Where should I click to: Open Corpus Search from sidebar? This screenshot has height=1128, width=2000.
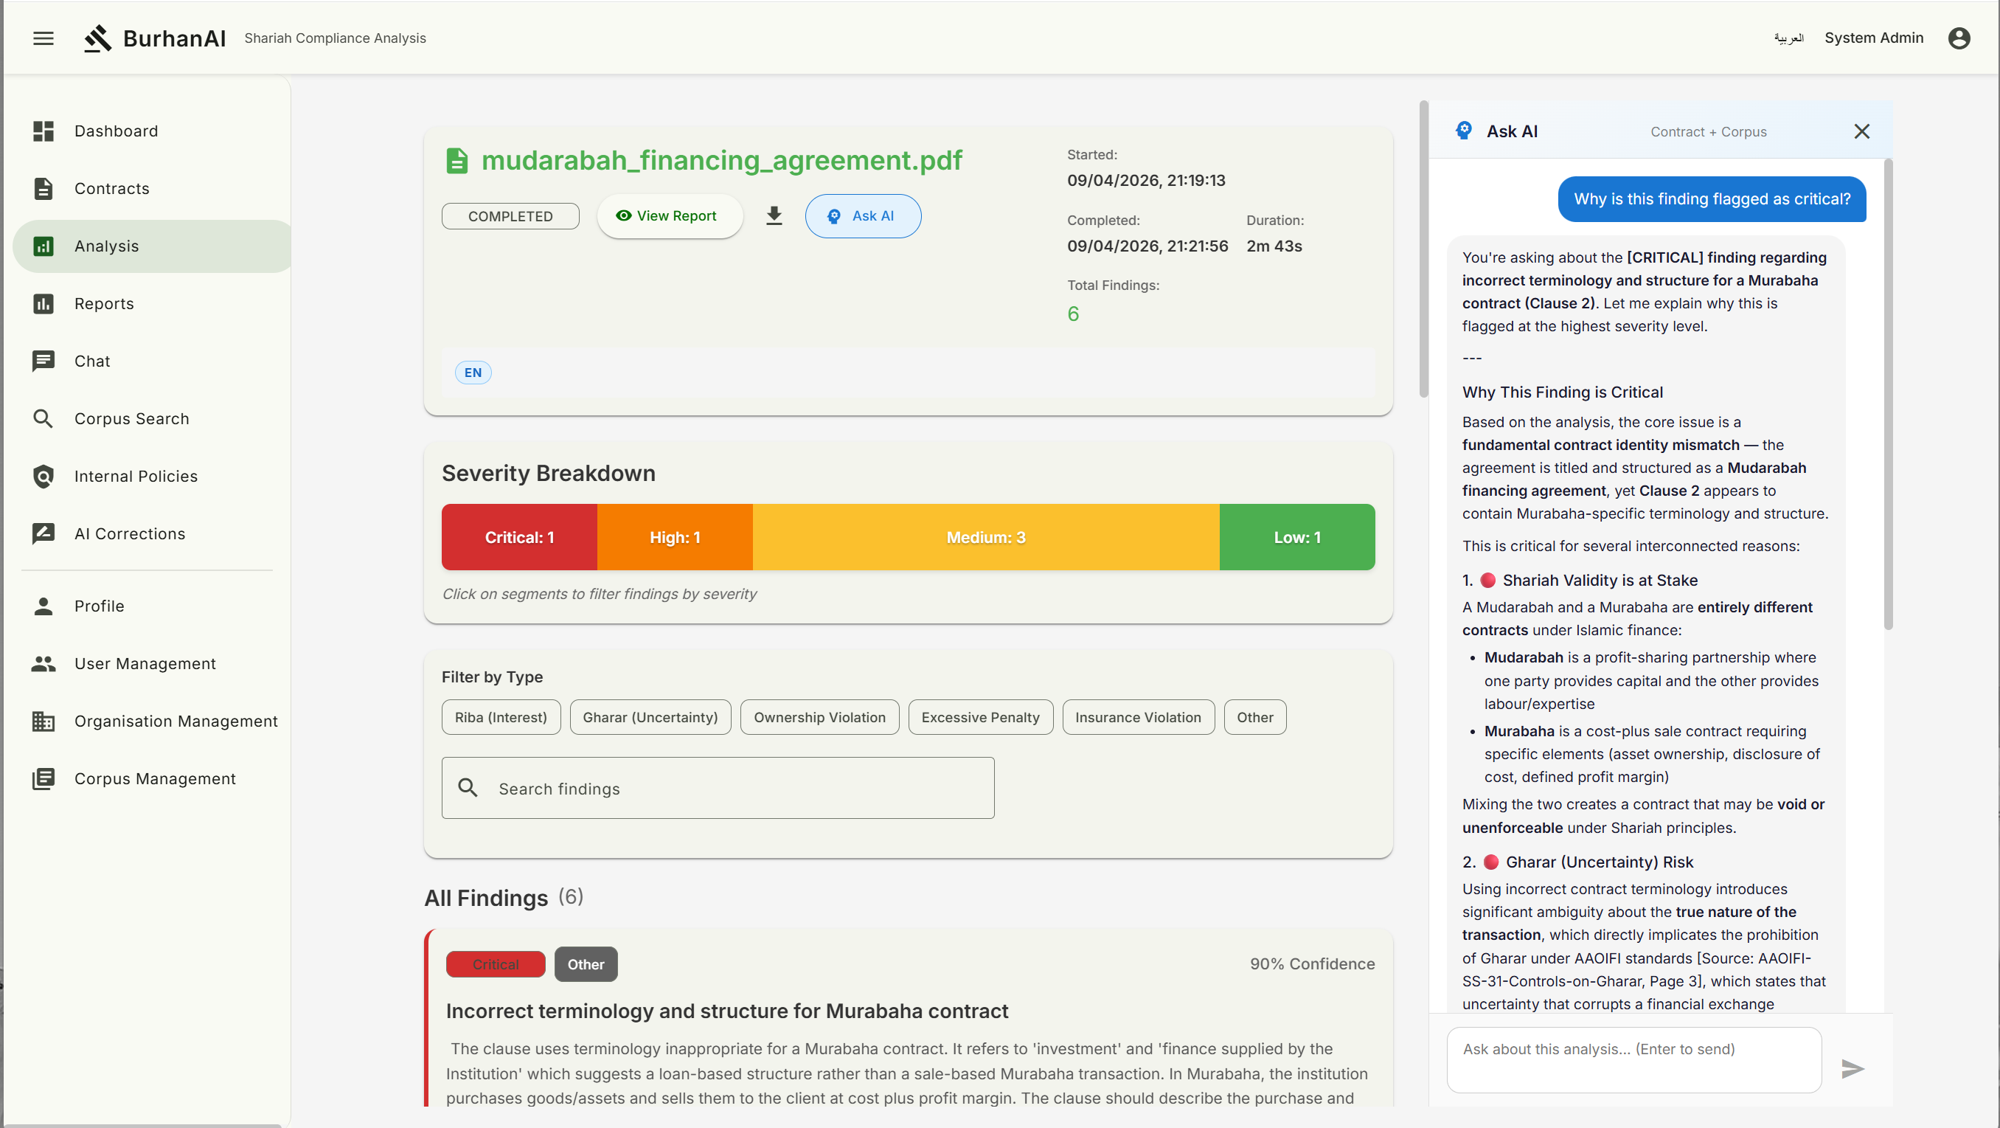(131, 419)
